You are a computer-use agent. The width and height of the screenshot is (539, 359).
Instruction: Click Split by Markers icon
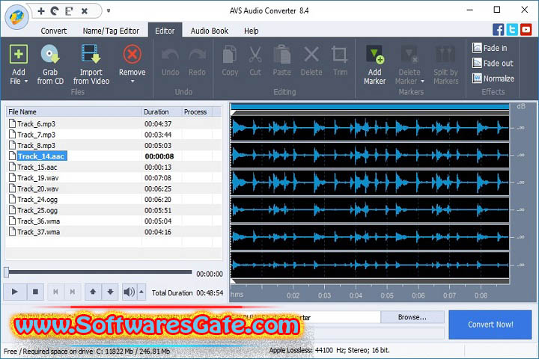click(x=445, y=55)
